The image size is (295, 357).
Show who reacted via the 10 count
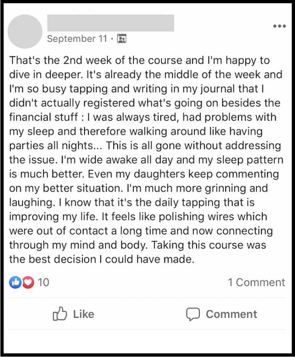point(43,282)
